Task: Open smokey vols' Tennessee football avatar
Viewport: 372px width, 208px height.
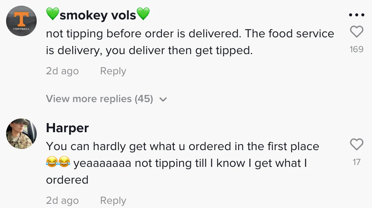Action: 21,21
